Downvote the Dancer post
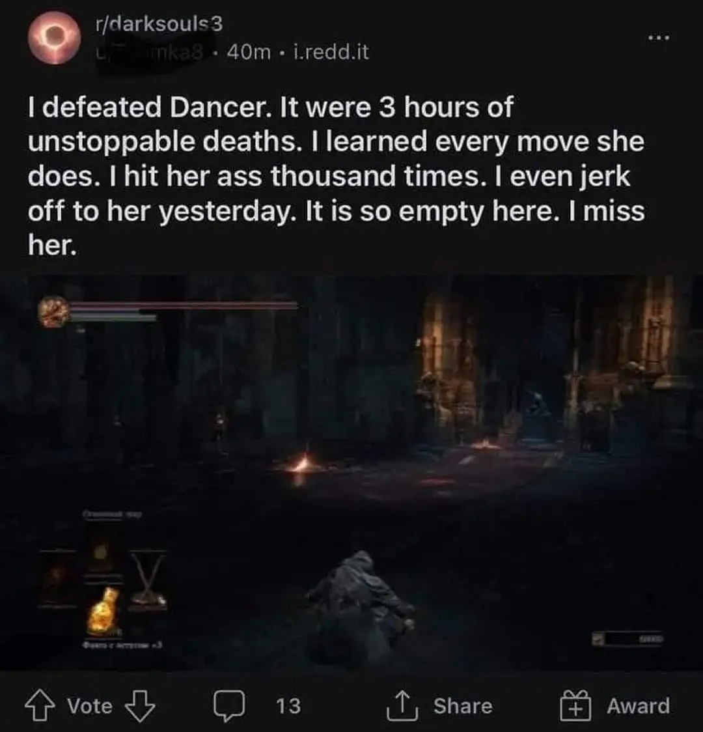This screenshot has width=703, height=732. coord(141,705)
